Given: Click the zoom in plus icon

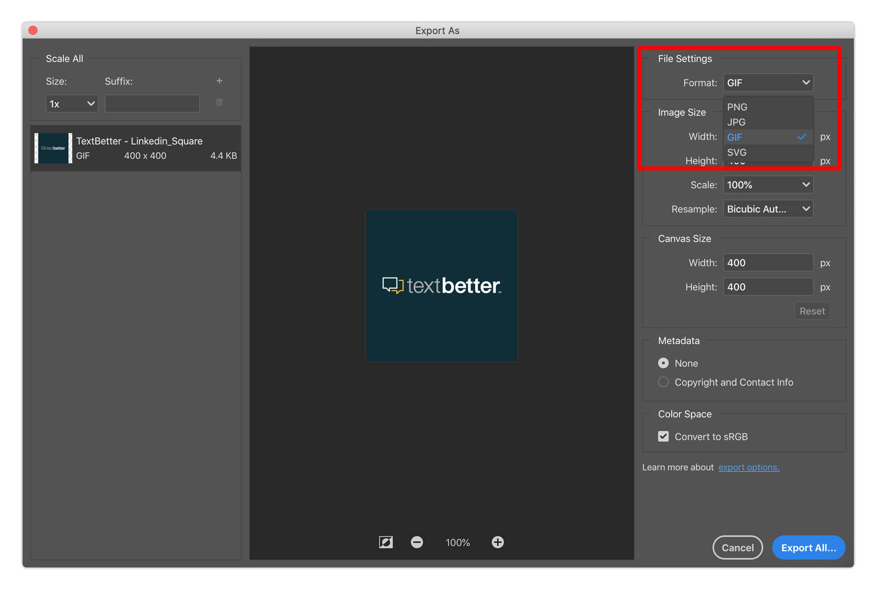Looking at the screenshot, I should [497, 542].
